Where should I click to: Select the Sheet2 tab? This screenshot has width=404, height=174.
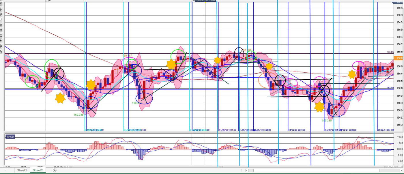(38, 170)
